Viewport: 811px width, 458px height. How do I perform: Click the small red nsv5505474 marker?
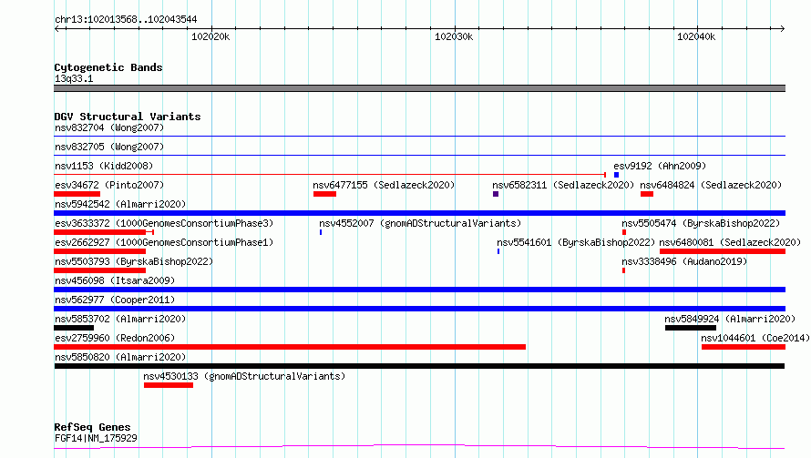(x=624, y=232)
